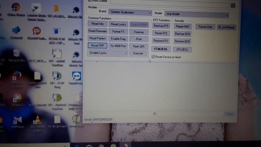Image resolution: width=261 pixels, height=147 pixels.
Task: Launch Miracle Meizu Tool shortcut
Action: click(76, 59)
